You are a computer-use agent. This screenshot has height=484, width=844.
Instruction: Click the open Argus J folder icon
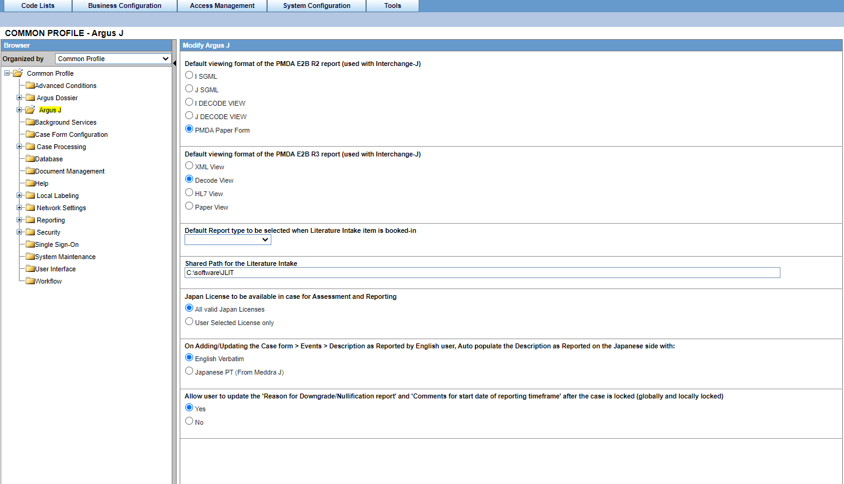[30, 110]
